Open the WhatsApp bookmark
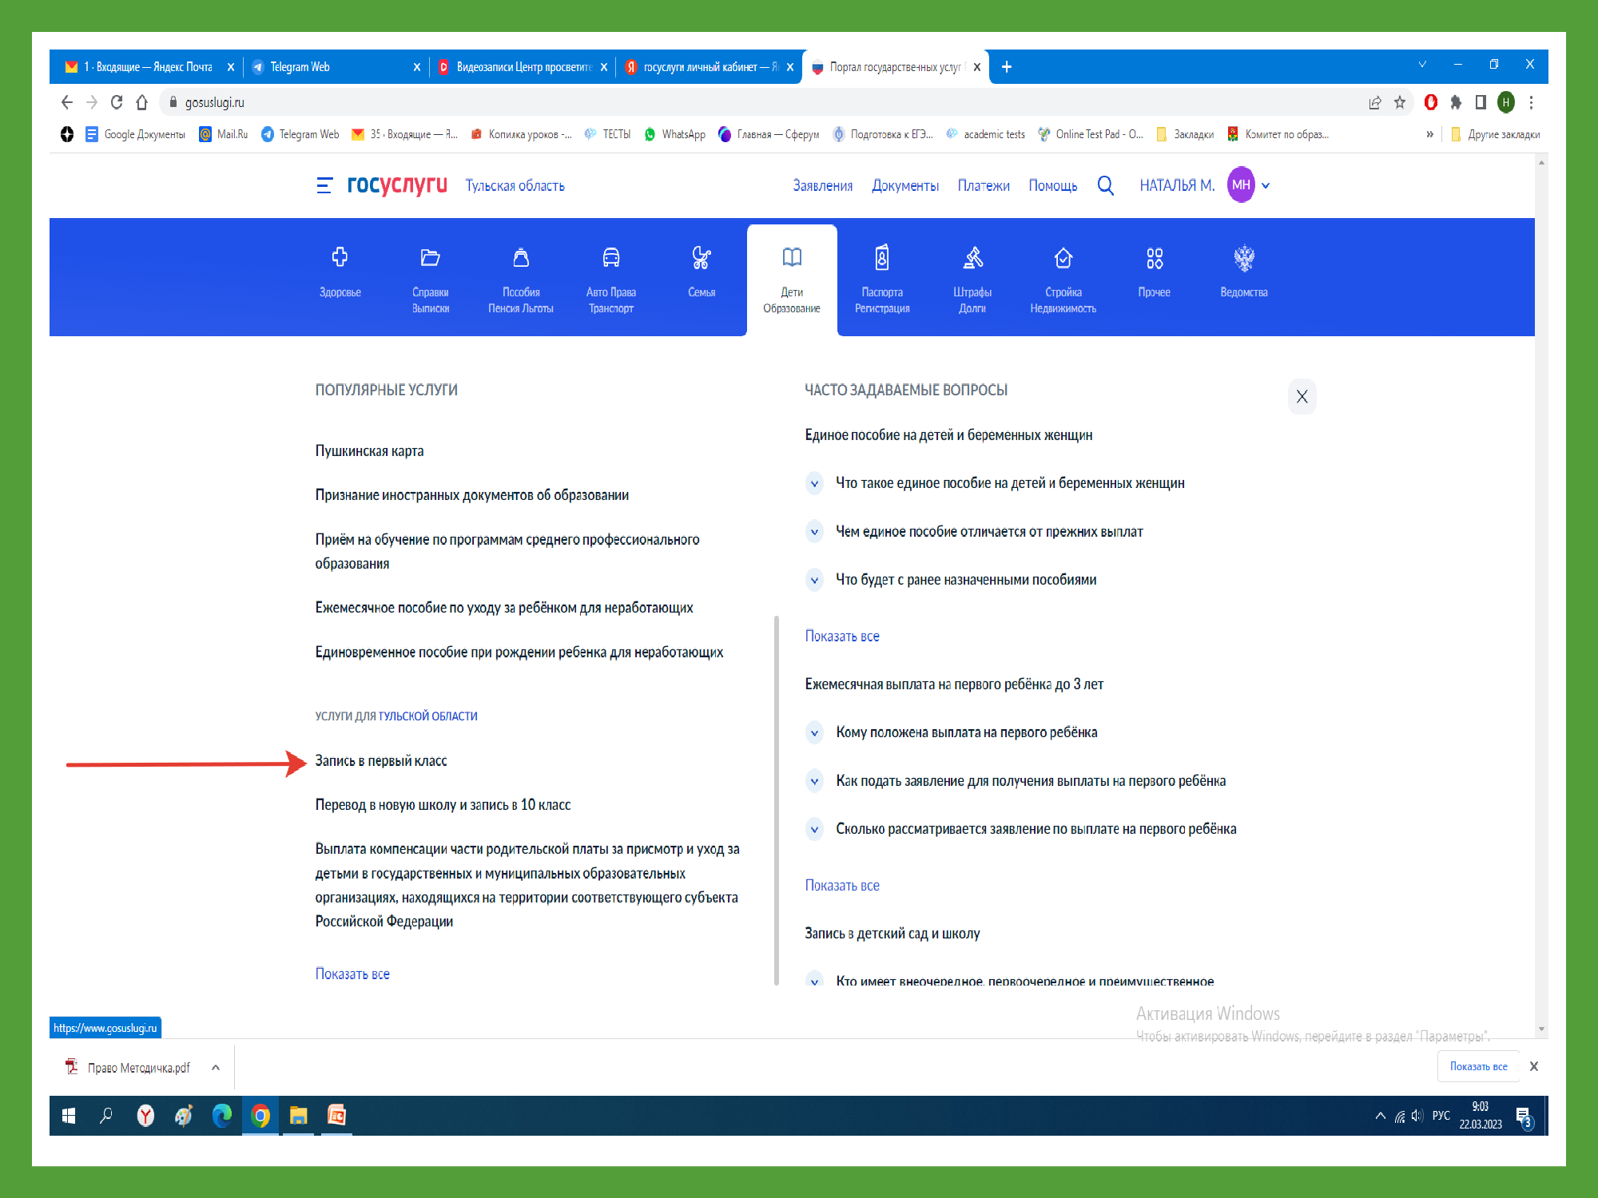Screen dimensions: 1598x1198 tap(675, 134)
